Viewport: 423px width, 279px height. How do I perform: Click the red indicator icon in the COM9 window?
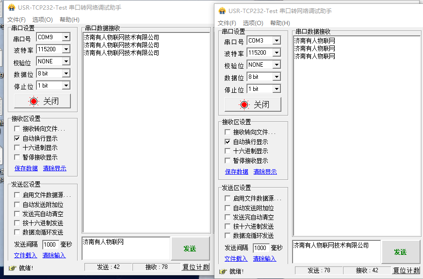pyautogui.click(x=33, y=102)
